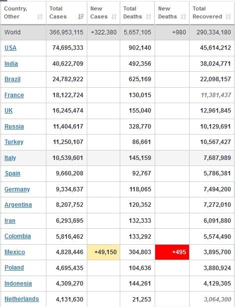
Task: Open the France link
Action: click(14, 95)
